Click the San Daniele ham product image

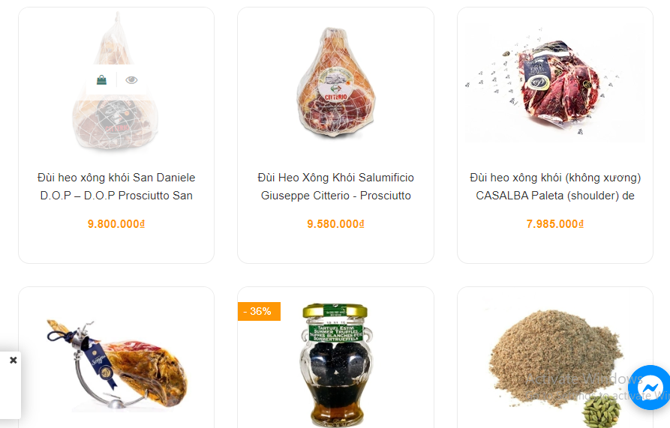coord(116,81)
